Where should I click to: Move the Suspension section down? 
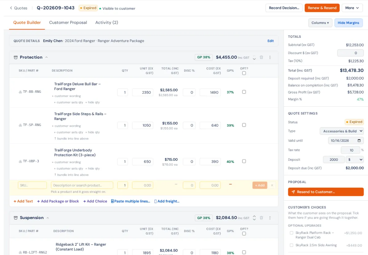coord(254,219)
